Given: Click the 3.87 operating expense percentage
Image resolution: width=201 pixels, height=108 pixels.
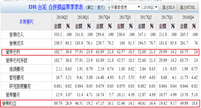Looking at the screenshot, I should 68,95.
